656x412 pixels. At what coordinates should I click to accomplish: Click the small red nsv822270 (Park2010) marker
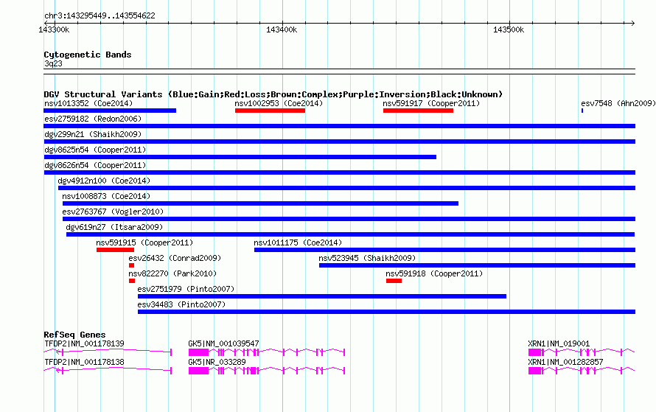(x=132, y=281)
